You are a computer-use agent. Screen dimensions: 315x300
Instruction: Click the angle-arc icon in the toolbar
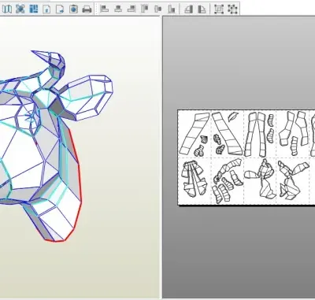tap(202, 9)
